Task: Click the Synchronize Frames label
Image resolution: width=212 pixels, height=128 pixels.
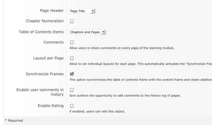Action: [x=45, y=74]
